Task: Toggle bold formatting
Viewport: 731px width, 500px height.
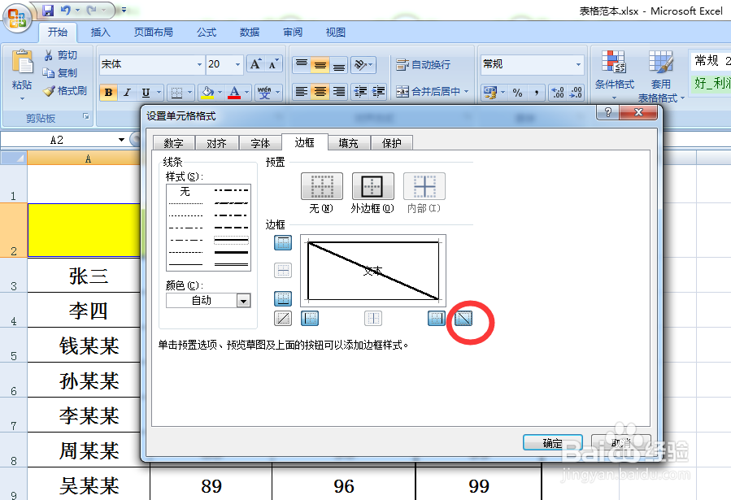Action: 107,92
